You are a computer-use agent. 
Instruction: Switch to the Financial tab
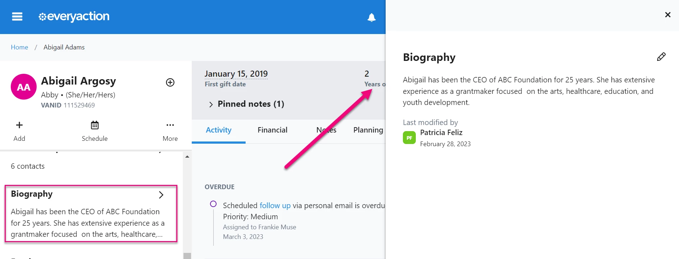click(x=272, y=130)
